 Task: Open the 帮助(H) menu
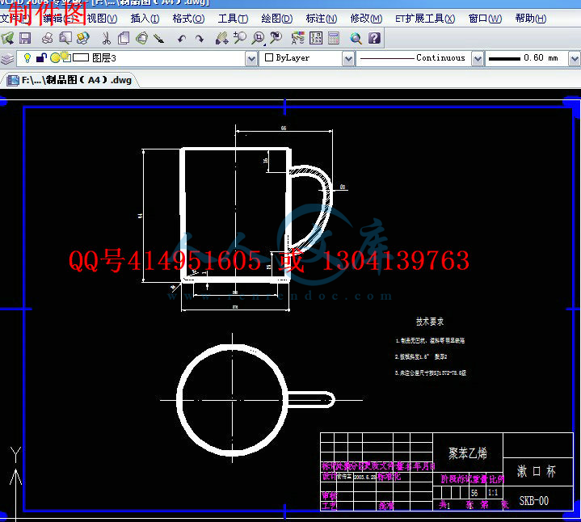tap(531, 19)
